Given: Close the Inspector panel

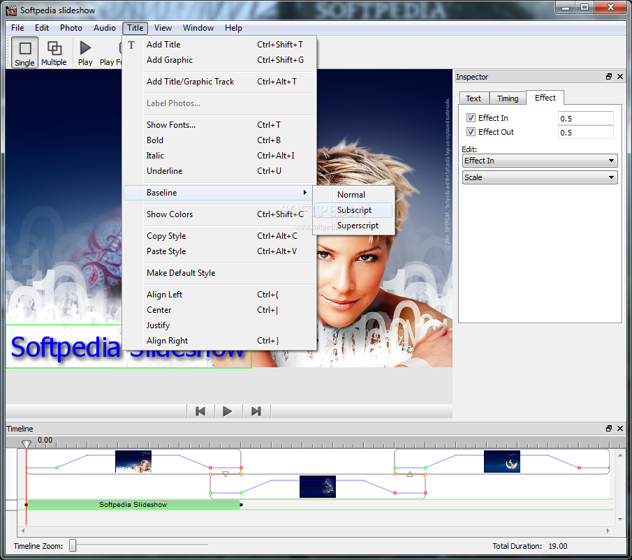Looking at the screenshot, I should pyautogui.click(x=620, y=77).
